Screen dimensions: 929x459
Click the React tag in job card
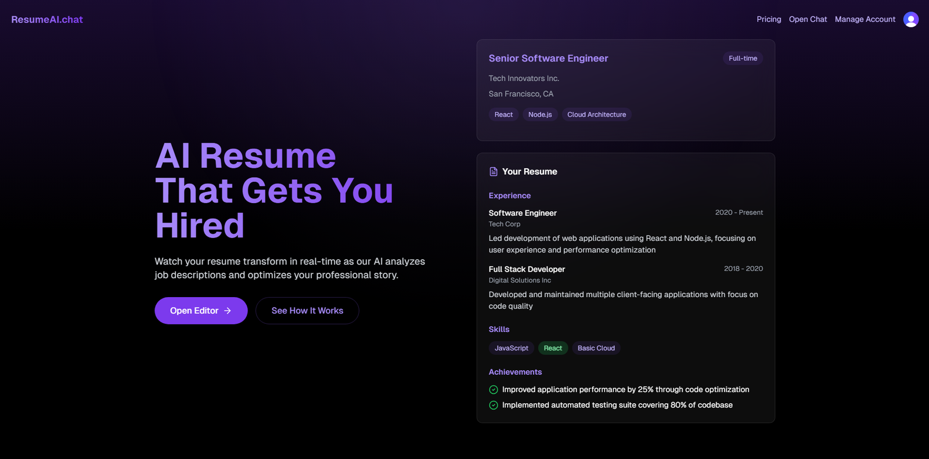(503, 115)
